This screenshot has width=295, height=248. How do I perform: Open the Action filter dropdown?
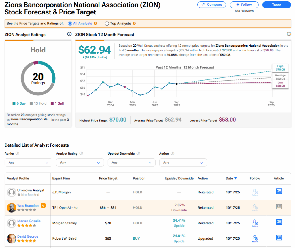(x=183, y=162)
